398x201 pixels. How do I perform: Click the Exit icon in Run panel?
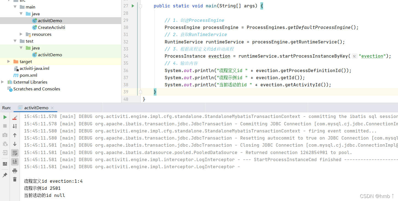[x=5, y=153]
